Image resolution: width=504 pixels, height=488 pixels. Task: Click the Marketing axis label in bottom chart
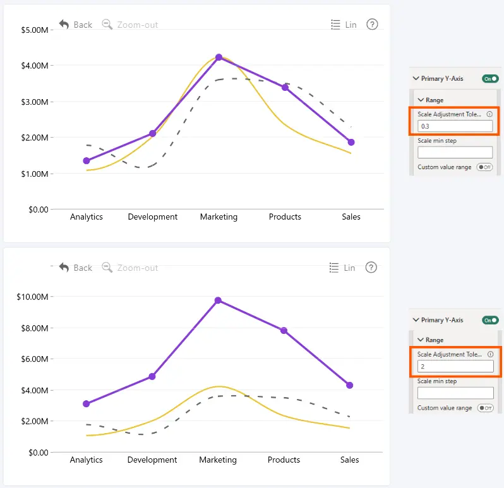(218, 460)
